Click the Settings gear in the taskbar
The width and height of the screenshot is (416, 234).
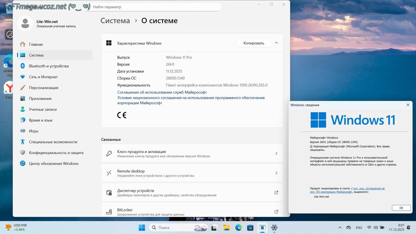[274, 228]
